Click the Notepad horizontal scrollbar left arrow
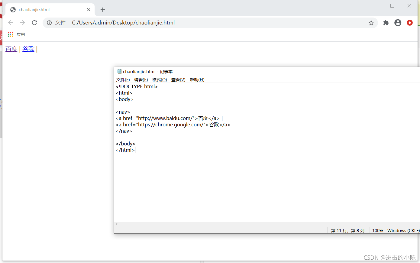420x263 pixels. [x=117, y=224]
